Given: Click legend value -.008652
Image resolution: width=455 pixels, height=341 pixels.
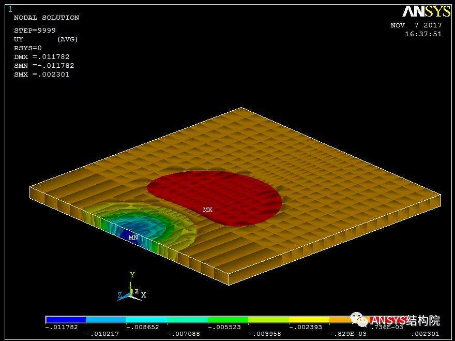Looking at the screenshot, I should click(x=143, y=327).
